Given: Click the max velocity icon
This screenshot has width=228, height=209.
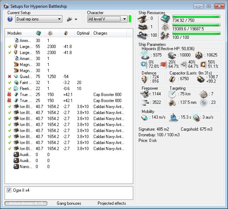Looking at the screenshot, I should 144,118.
